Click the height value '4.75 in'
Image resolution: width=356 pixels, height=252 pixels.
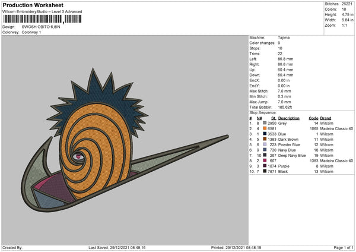[347, 14]
